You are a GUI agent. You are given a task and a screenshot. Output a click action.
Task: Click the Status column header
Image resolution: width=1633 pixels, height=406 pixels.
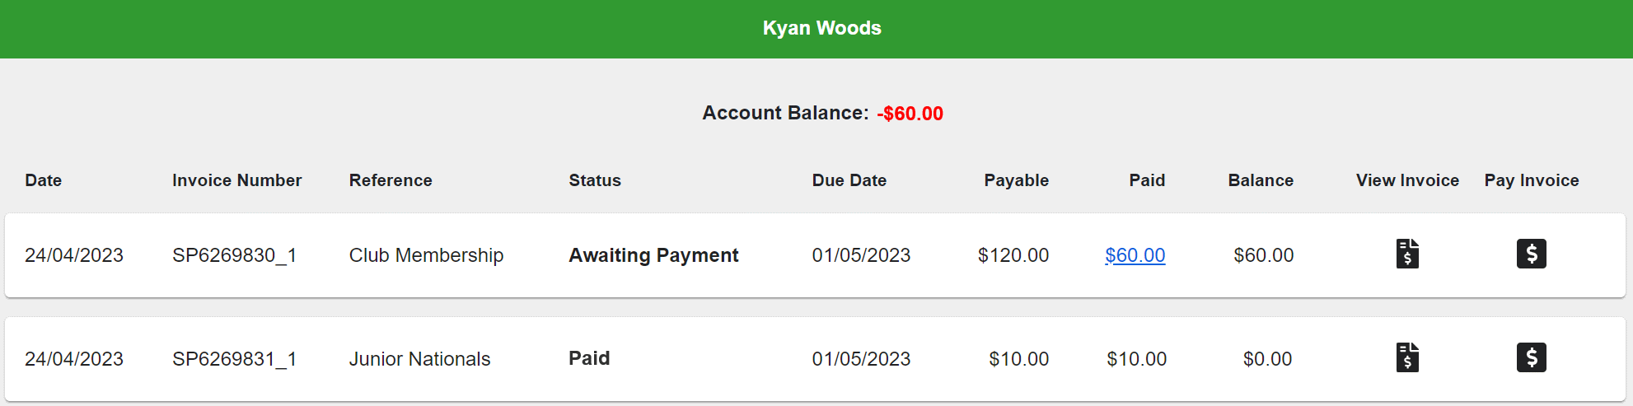595,180
